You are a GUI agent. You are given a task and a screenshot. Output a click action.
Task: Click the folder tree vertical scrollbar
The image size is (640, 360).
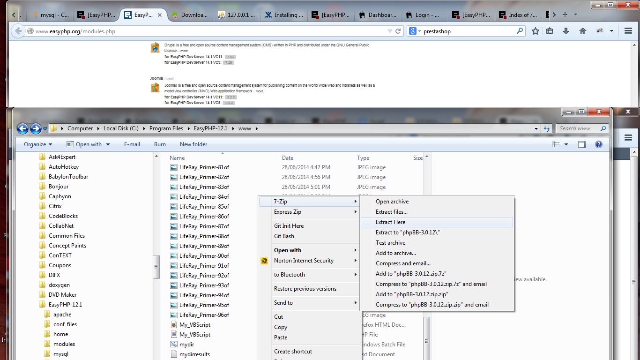[156, 266]
